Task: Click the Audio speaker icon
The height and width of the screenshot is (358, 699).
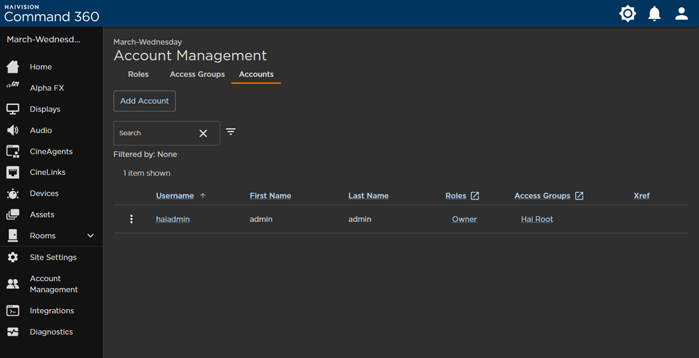Action: coord(13,130)
